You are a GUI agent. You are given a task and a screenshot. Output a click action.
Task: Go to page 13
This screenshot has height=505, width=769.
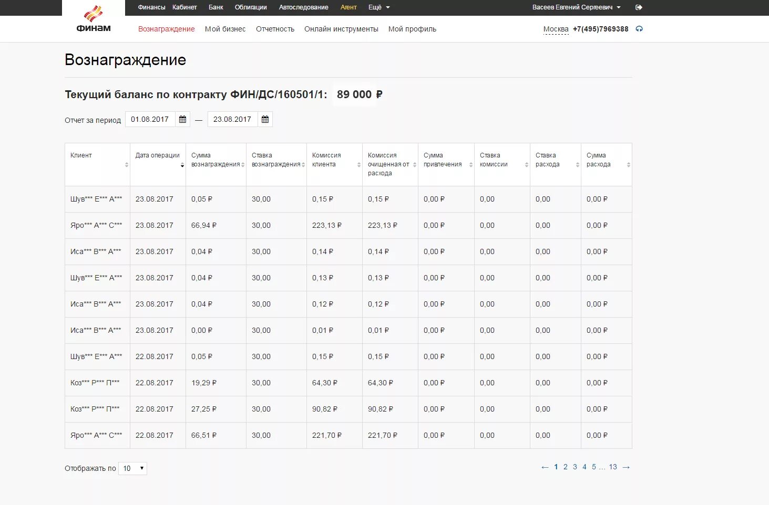tap(613, 467)
